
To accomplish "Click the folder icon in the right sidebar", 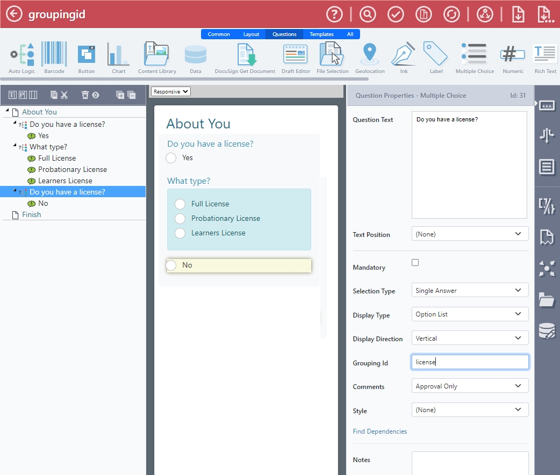I will (x=547, y=300).
